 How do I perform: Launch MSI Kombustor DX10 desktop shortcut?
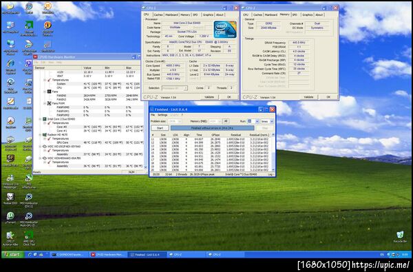29,200
